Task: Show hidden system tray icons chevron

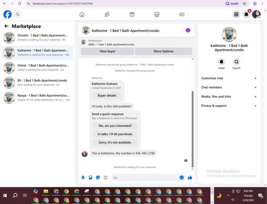Action: [x=228, y=195]
